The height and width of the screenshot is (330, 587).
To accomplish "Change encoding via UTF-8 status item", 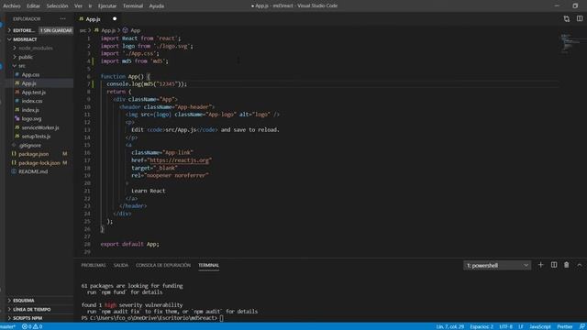I will [505, 326].
